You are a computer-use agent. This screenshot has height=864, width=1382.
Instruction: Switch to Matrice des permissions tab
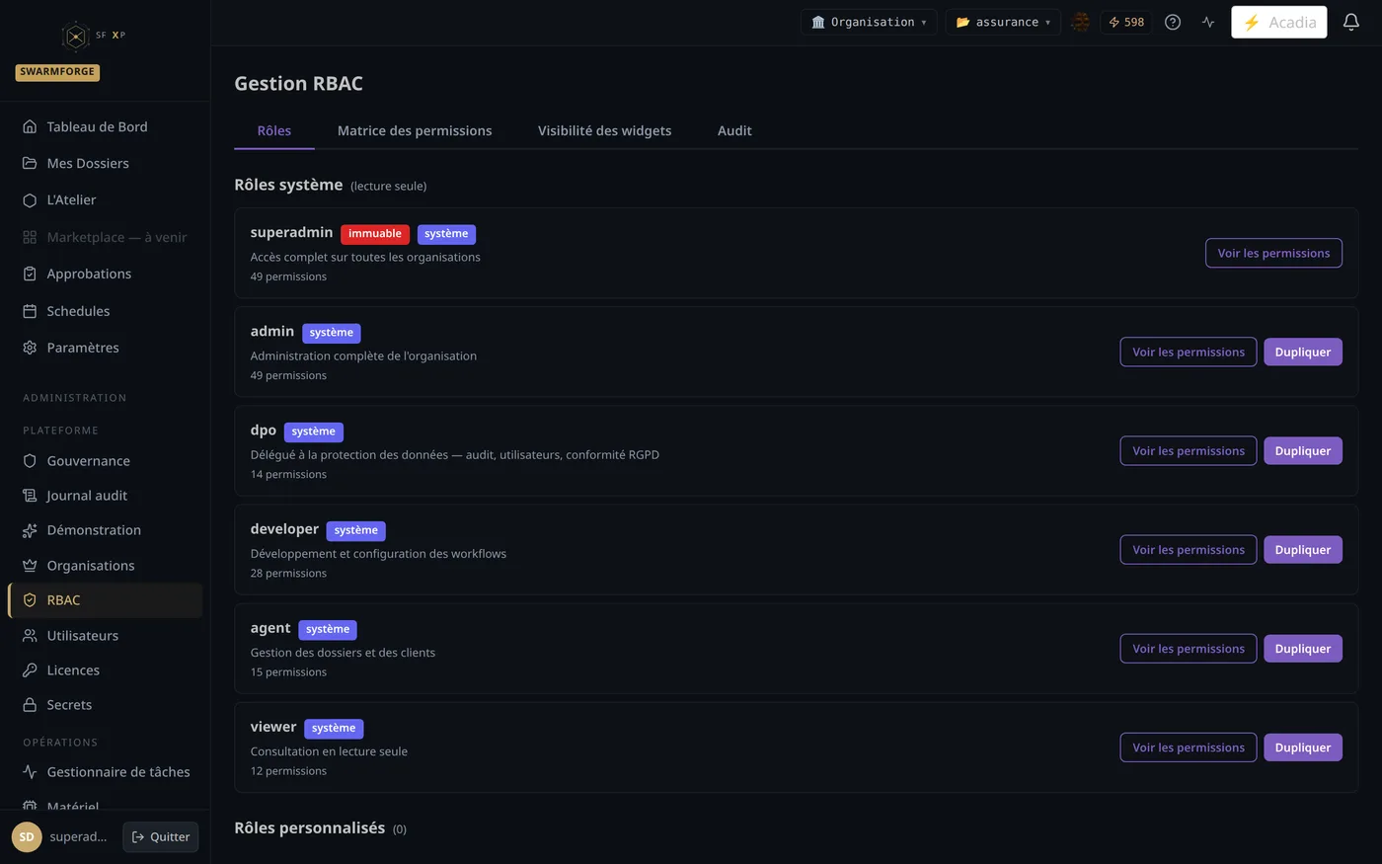415,130
